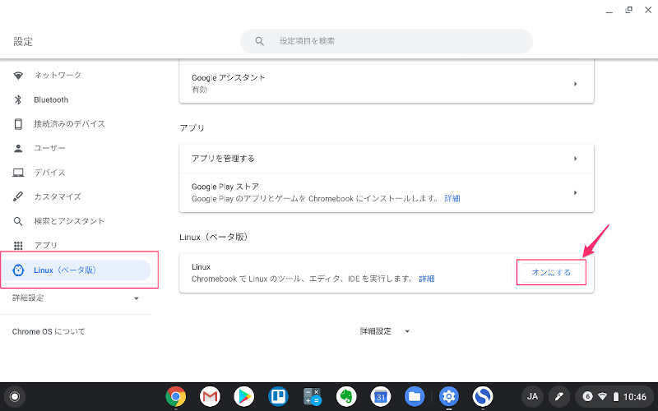Open Google アシスタント row
The width and height of the screenshot is (658, 411).
[x=387, y=84]
